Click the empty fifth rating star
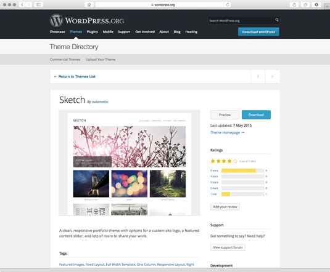 click(235, 161)
